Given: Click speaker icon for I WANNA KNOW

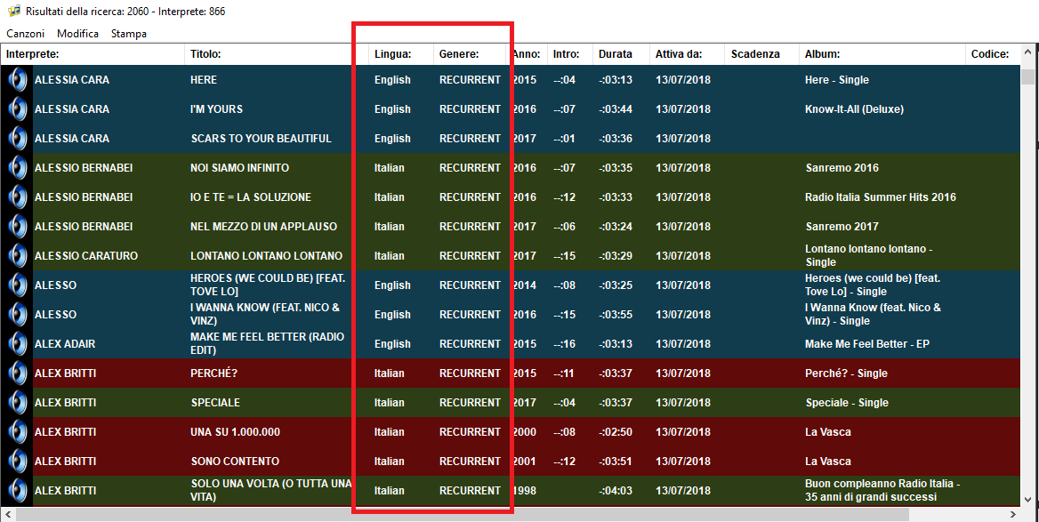Looking at the screenshot, I should (17, 314).
